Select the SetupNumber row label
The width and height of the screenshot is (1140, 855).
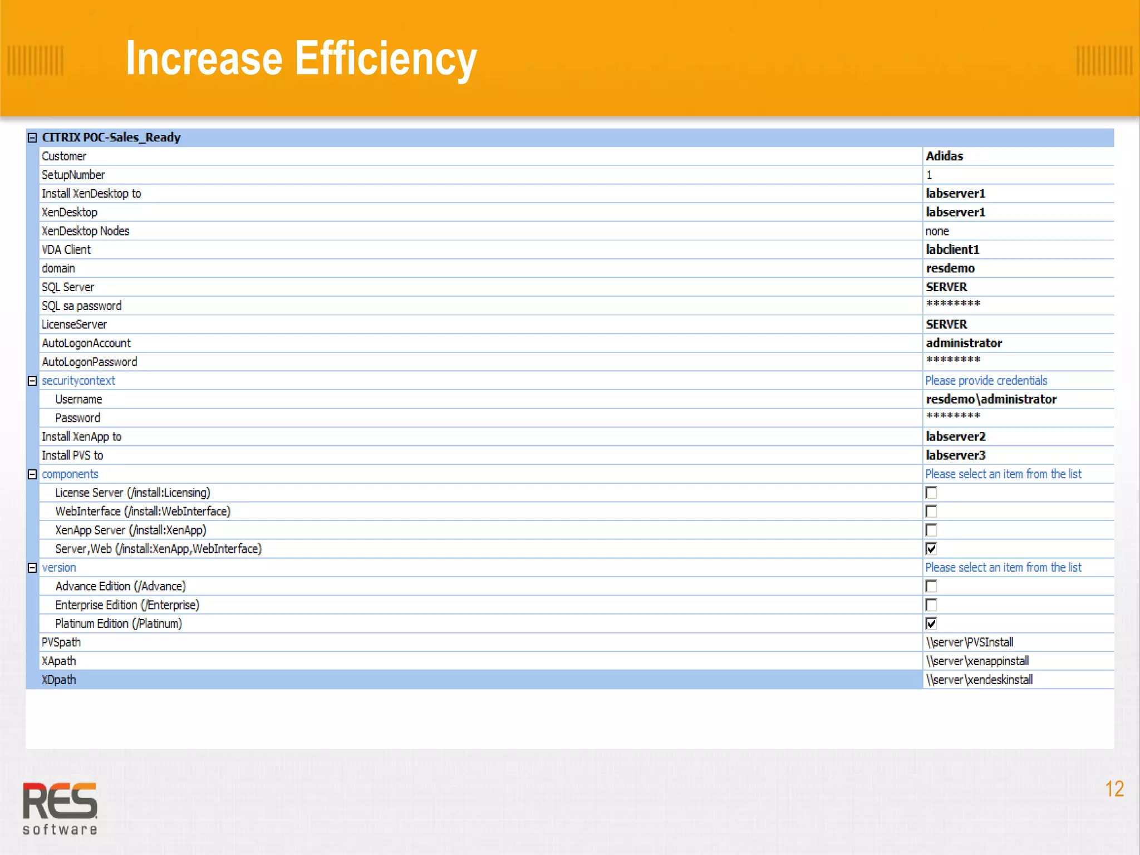pyautogui.click(x=73, y=175)
